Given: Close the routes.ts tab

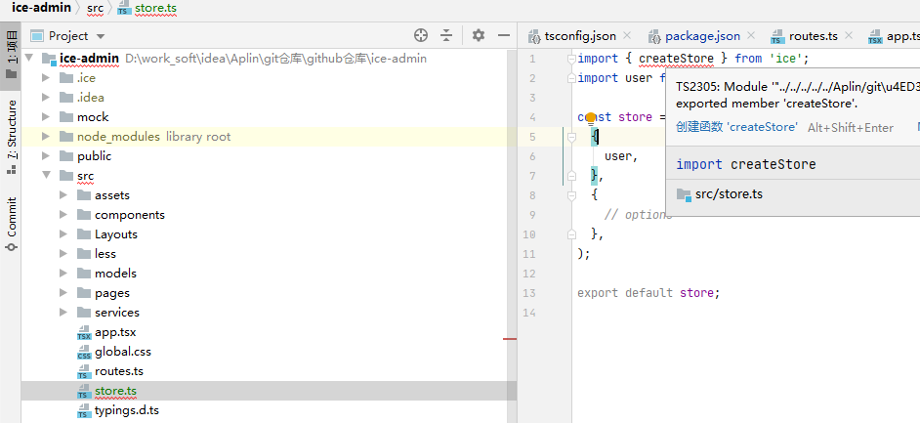Looking at the screenshot, I should [849, 36].
